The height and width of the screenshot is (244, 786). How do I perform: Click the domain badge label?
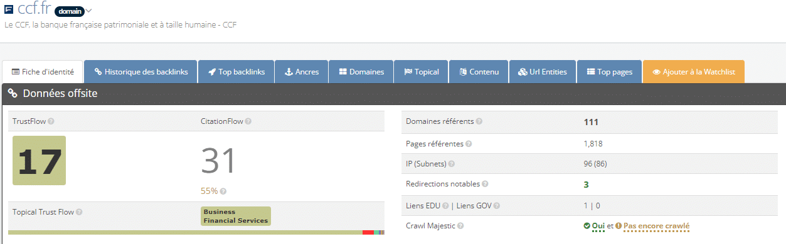tap(69, 11)
